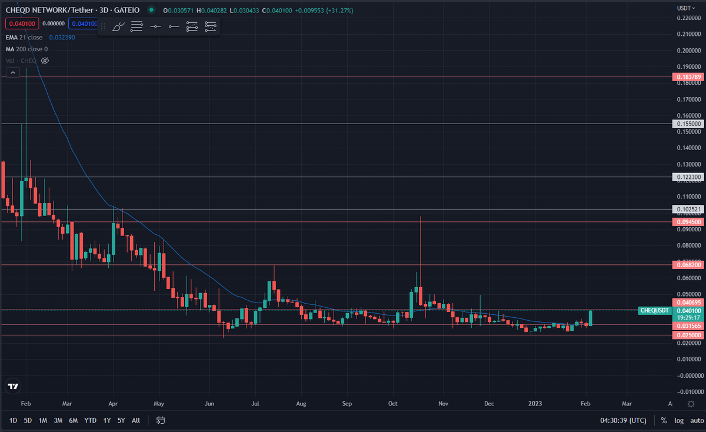Select the All time range

point(135,420)
